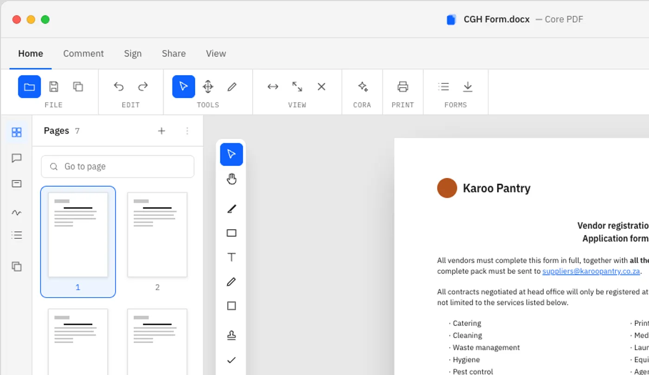
Task: Open the comments panel from the left sidebar
Action: click(x=17, y=158)
